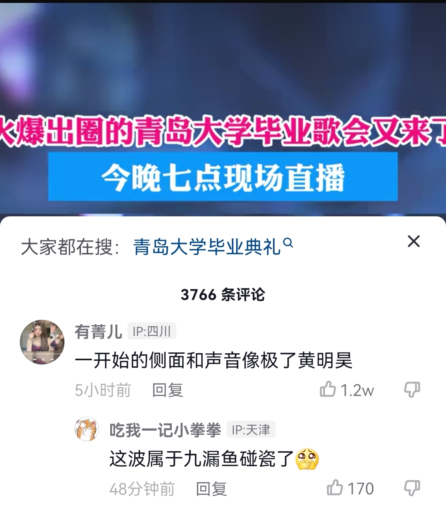Reply to 吃我一记小拳拳's comment

(211, 489)
